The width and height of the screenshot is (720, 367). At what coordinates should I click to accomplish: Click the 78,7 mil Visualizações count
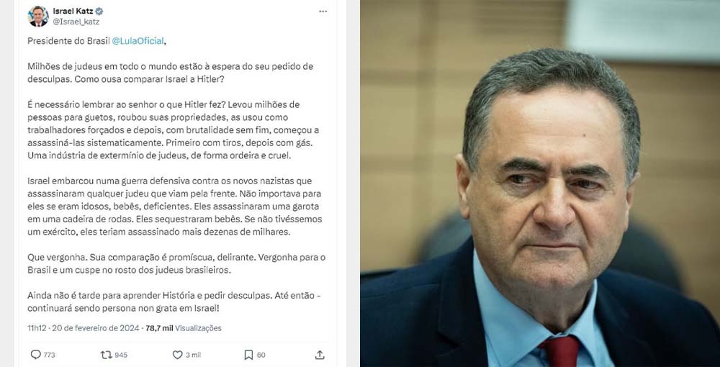[183, 328]
